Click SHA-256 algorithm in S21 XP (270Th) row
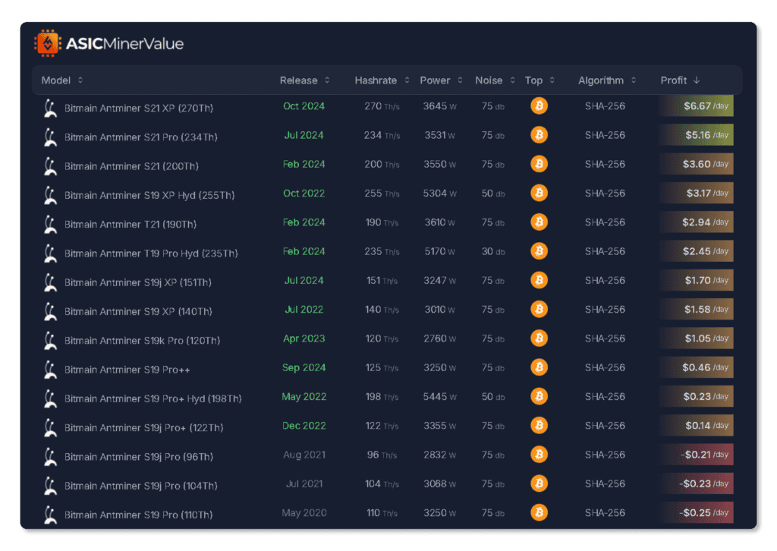Image resolution: width=777 pixels, height=551 pixels. (605, 106)
